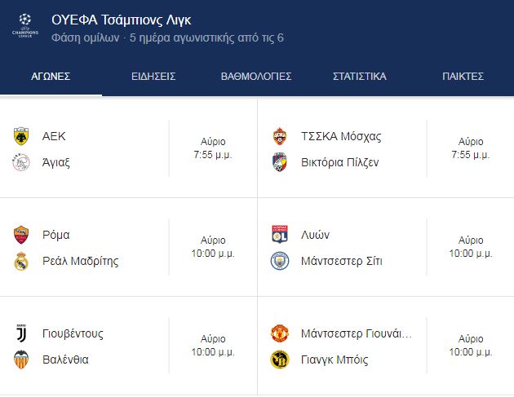
Task: Open the ΑΕΚ team name link
Action: pyautogui.click(x=54, y=136)
